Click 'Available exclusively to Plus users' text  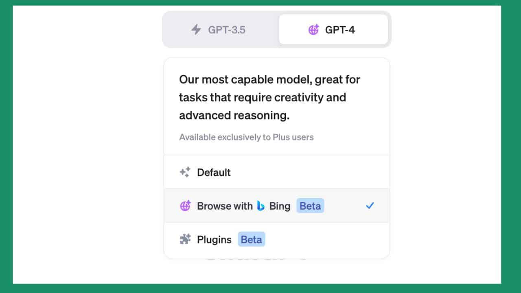coord(246,137)
